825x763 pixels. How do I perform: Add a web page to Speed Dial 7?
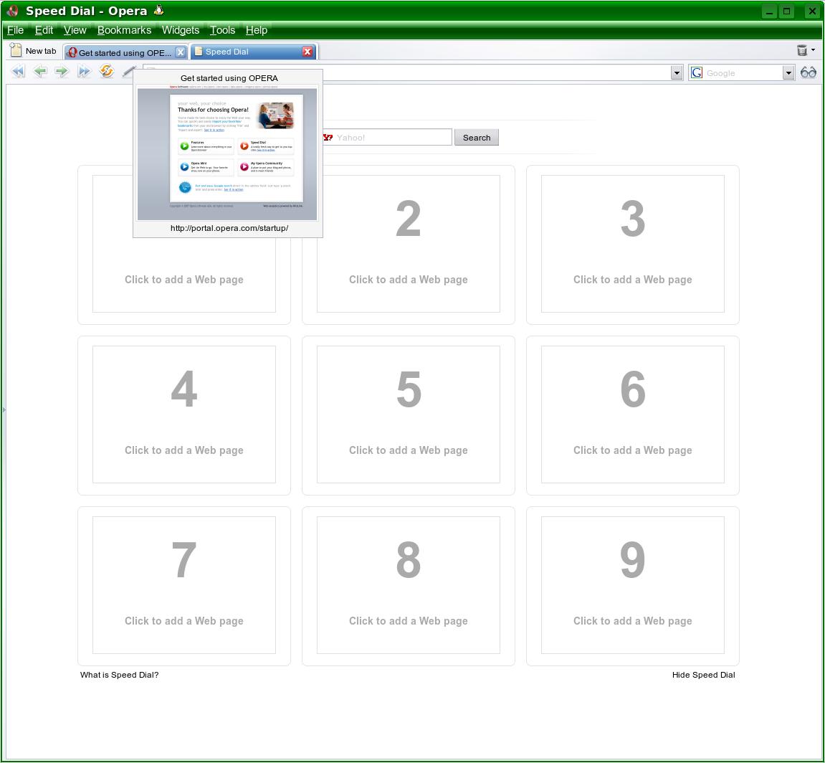[x=184, y=585]
